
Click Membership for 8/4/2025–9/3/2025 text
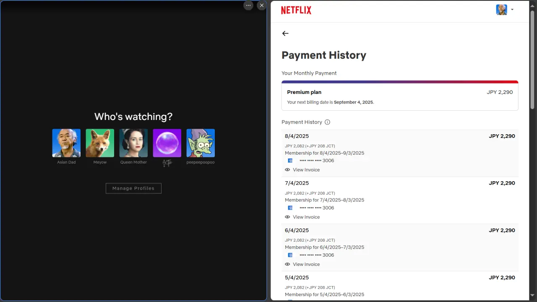click(324, 153)
